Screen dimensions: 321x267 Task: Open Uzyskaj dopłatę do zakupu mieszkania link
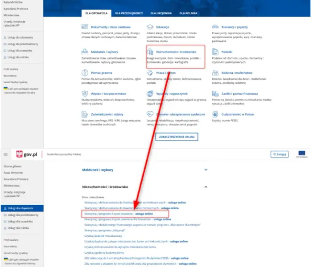[x=136, y=242]
